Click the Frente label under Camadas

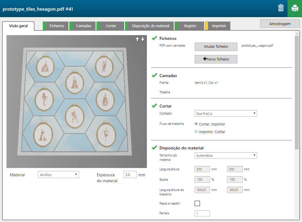(164, 83)
